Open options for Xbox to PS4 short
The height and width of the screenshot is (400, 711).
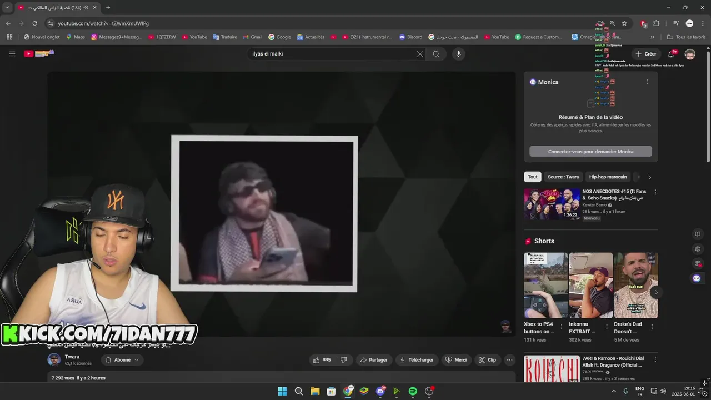click(x=562, y=327)
